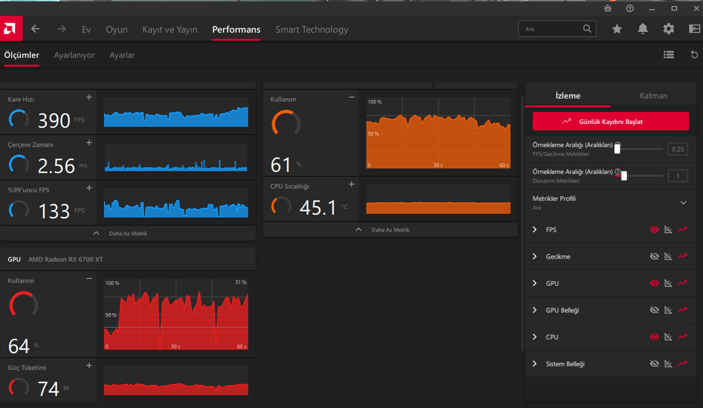Expand the GPU Belleği metrics row
Viewport: 703px width, 408px height.
[x=535, y=310]
